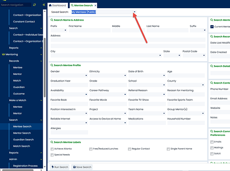Click the Dashboard home icon
The image size is (230, 171).
50,5
